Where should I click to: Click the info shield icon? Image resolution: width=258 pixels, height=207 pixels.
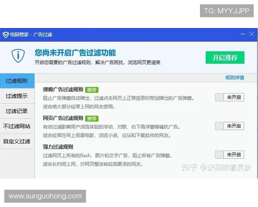(18, 56)
